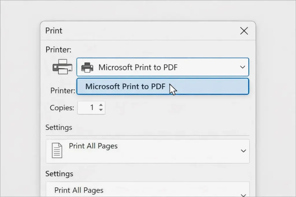Open the Microsoft Print to PDF printer dropdown
The height and width of the screenshot is (197, 296).
coord(163,67)
